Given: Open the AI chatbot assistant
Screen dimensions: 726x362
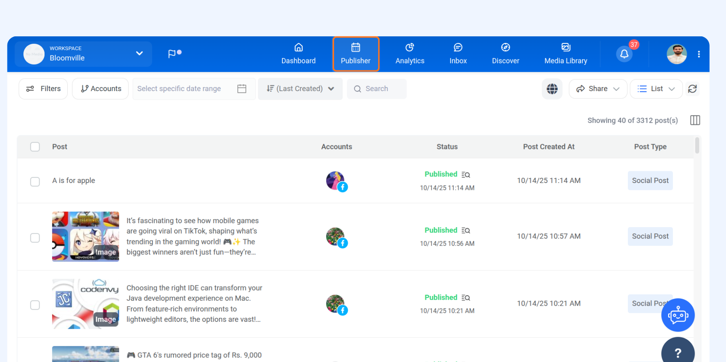Looking at the screenshot, I should click(678, 315).
